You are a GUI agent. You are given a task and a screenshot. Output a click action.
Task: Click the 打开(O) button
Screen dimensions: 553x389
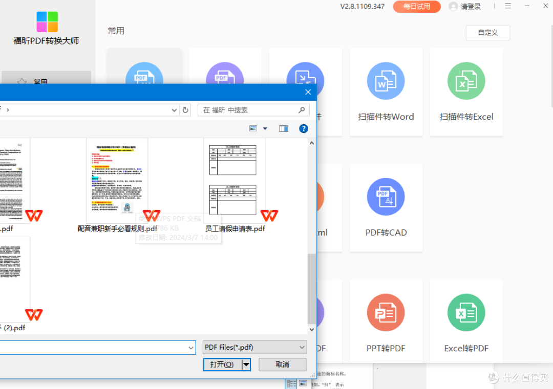(223, 364)
